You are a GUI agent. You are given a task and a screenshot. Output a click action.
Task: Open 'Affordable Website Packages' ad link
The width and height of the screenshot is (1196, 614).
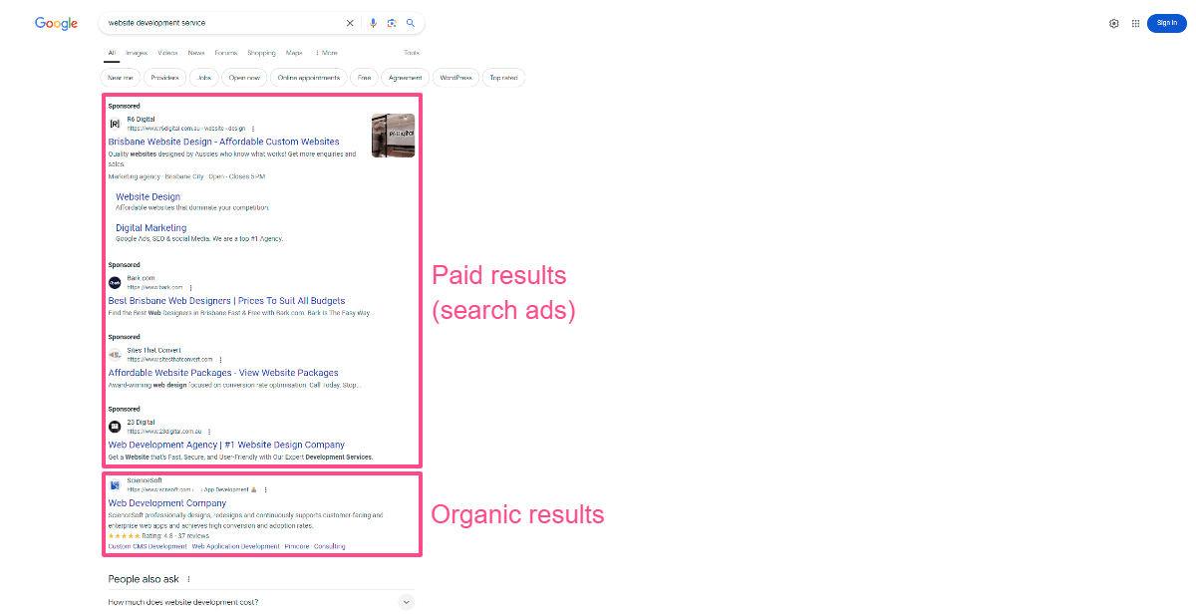223,373
